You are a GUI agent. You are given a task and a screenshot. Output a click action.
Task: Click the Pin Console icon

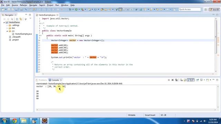(198, 80)
